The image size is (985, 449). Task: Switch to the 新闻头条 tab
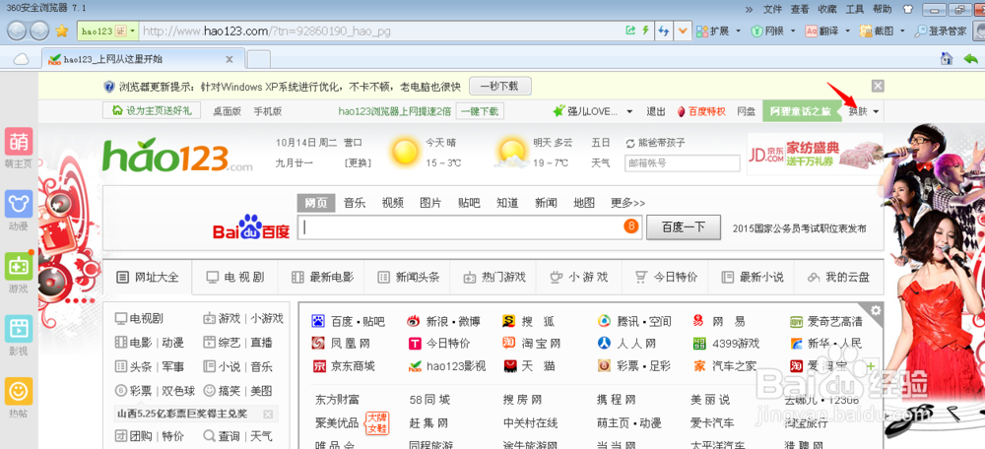pyautogui.click(x=407, y=277)
